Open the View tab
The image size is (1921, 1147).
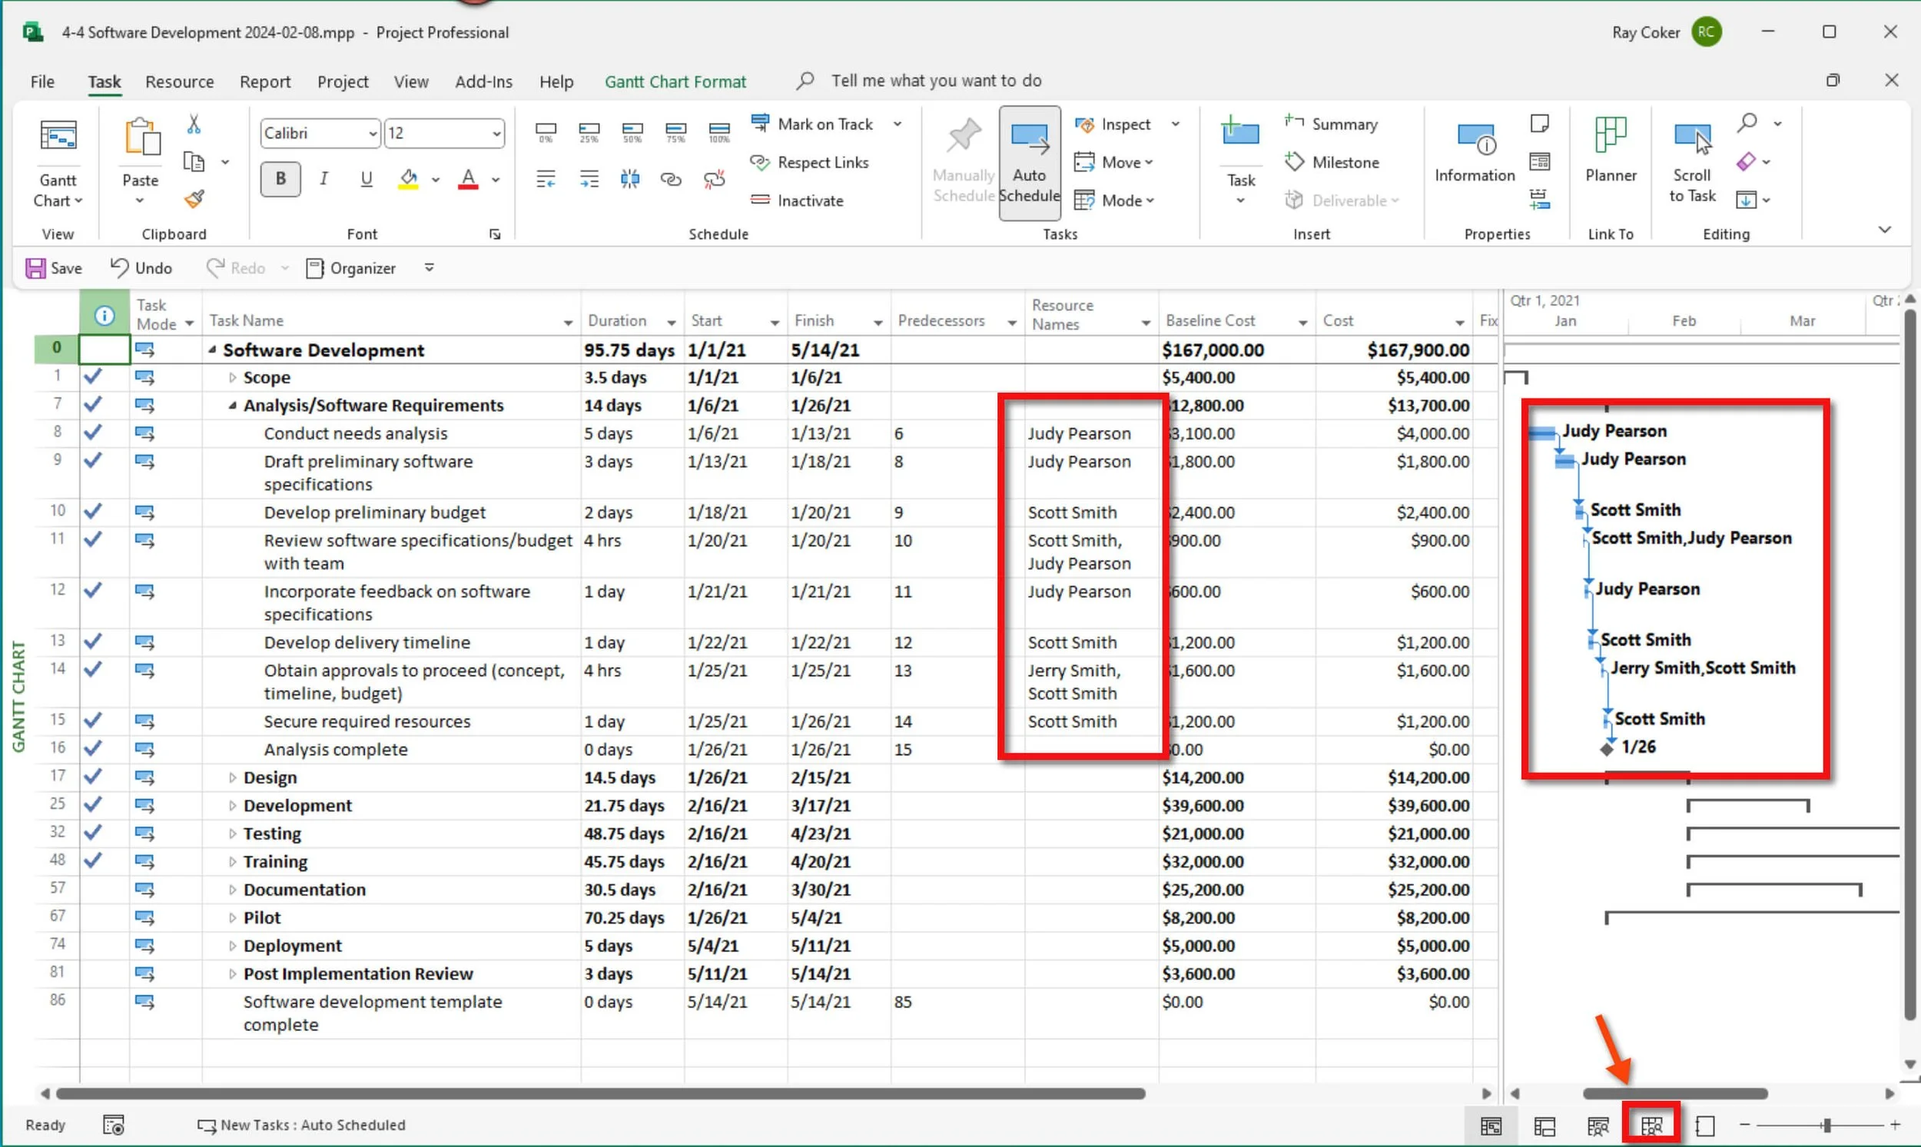click(410, 82)
